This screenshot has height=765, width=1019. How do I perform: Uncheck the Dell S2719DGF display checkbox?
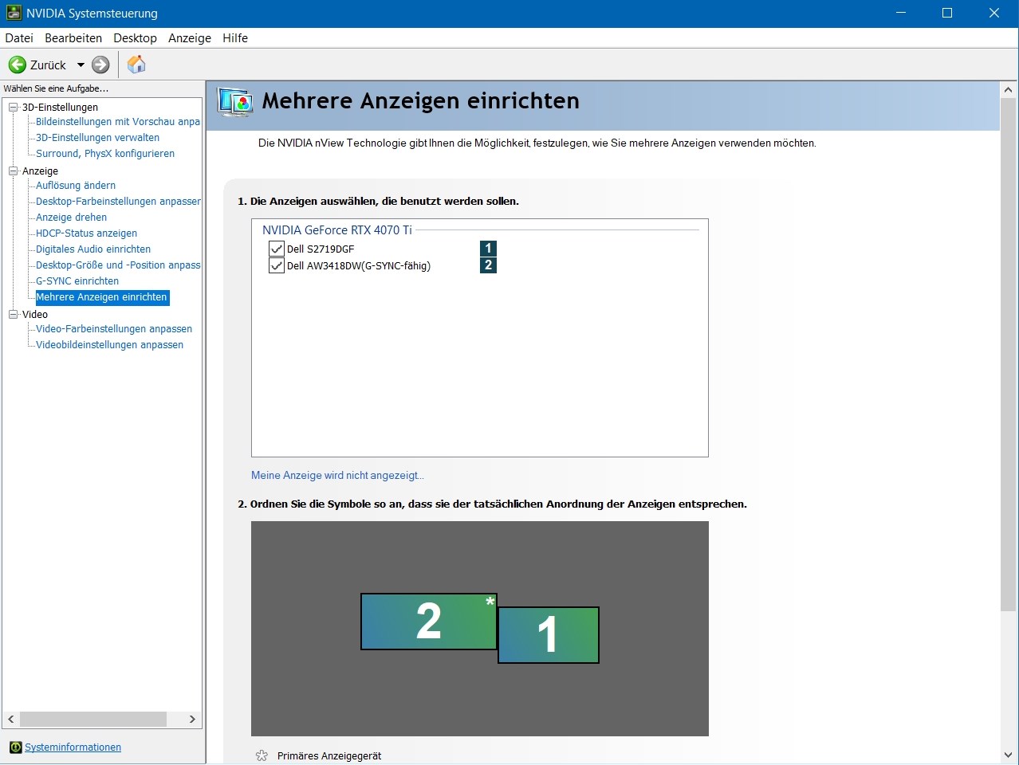(277, 249)
